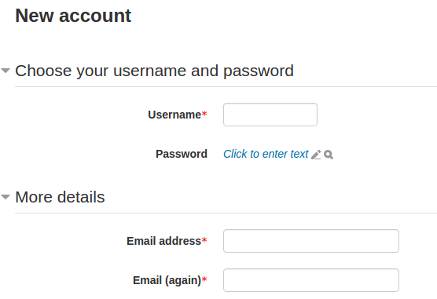Click the red asterisk next to Username
The image size is (437, 299).
(x=204, y=114)
